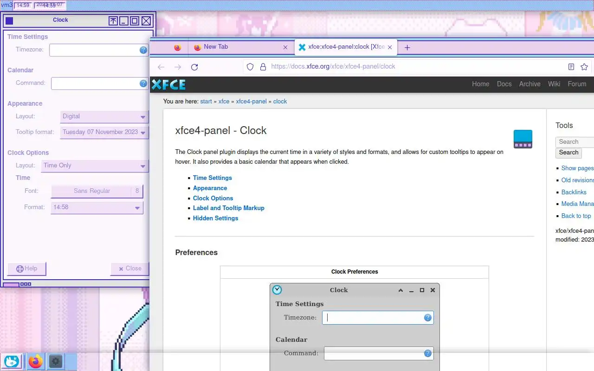Open Archive in the Xfce site navigation
Screen dimensions: 594x371
tap(529, 84)
